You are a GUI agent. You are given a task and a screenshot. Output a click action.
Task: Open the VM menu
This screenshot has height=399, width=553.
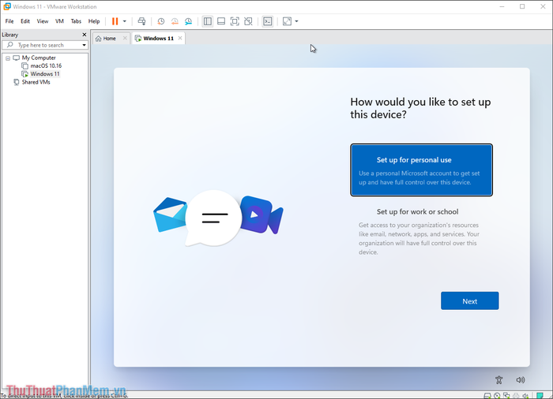tap(59, 21)
